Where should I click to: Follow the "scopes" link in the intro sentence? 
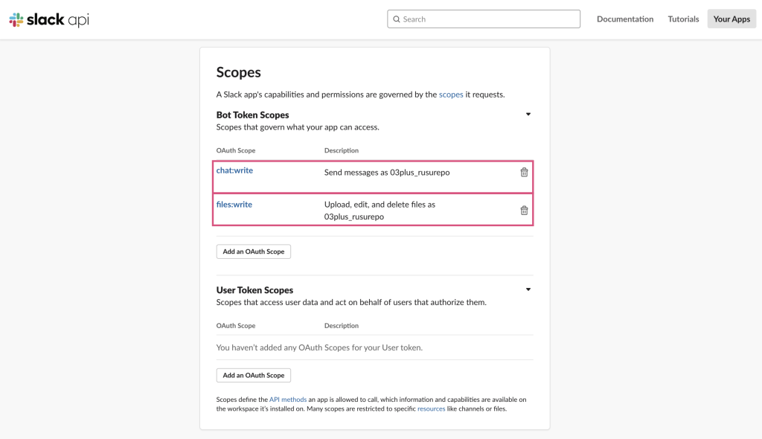pyautogui.click(x=451, y=94)
